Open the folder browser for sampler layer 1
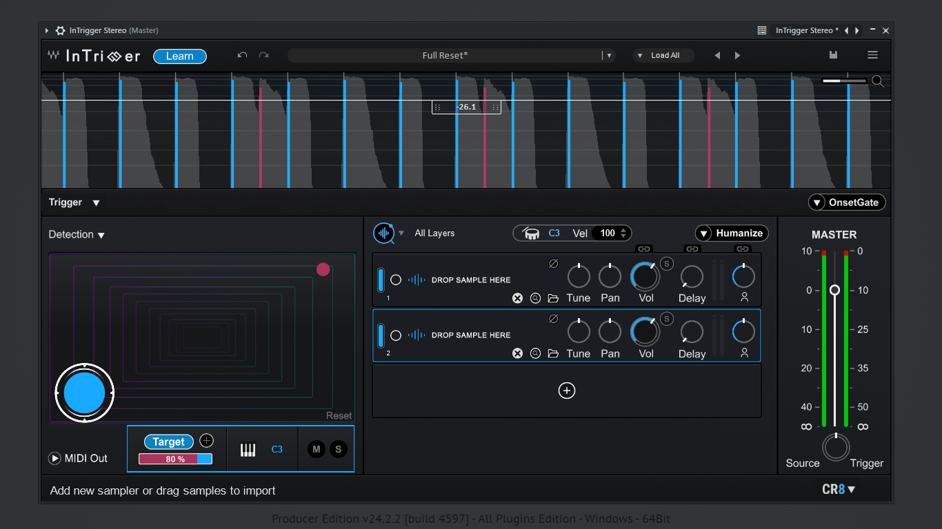Image resolution: width=942 pixels, height=529 pixels. pos(553,298)
